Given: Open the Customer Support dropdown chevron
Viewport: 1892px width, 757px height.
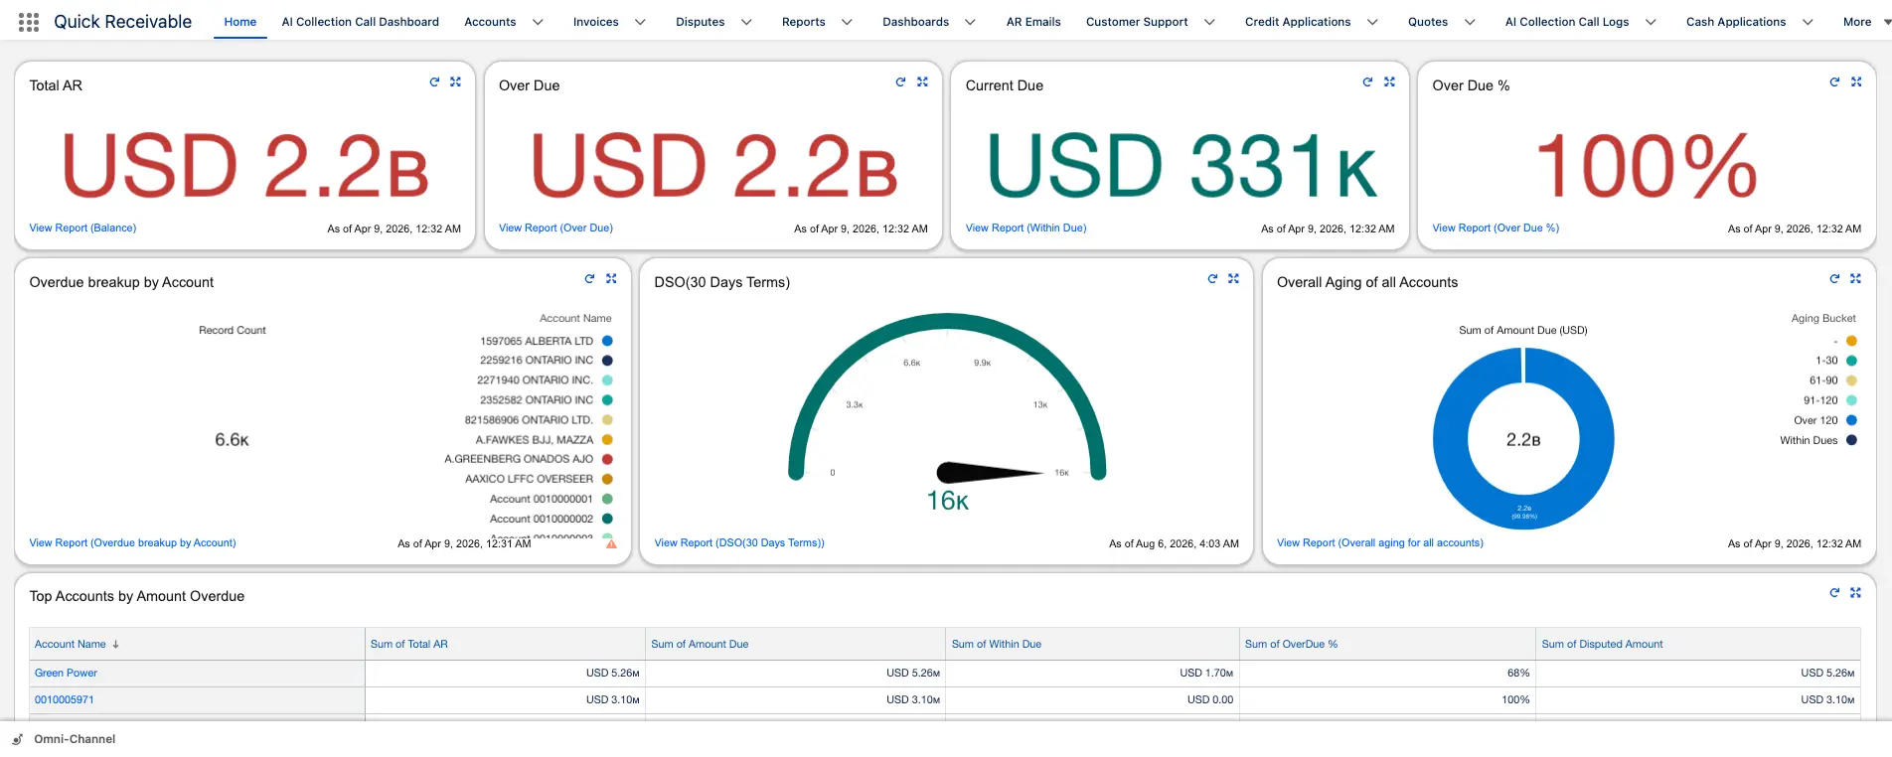Looking at the screenshot, I should click(x=1209, y=22).
